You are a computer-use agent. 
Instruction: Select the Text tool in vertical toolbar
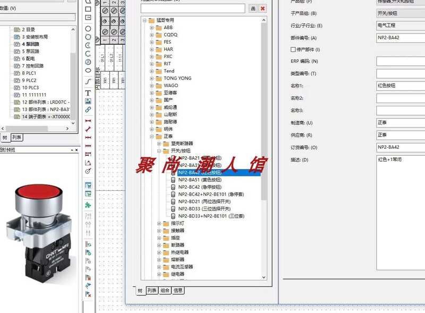coord(88,93)
